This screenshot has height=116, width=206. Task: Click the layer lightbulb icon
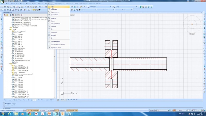point(32,10)
